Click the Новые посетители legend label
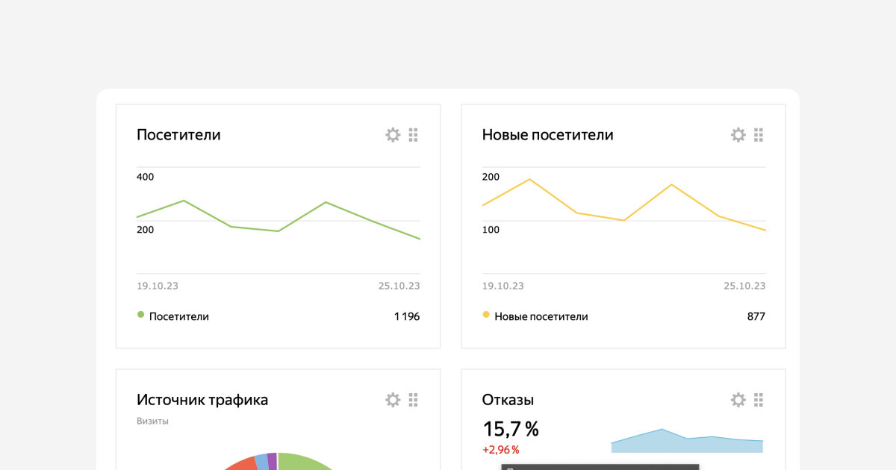The image size is (896, 470). (541, 316)
